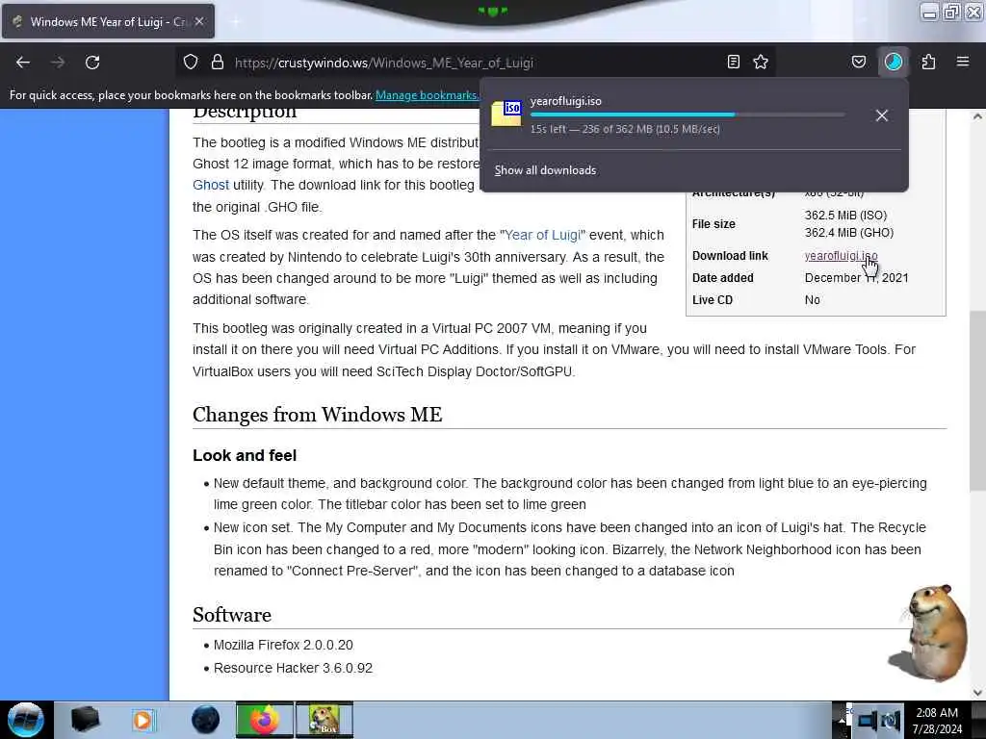Image resolution: width=986 pixels, height=739 pixels.
Task: Open the Firefox hamburger menu
Action: (963, 63)
